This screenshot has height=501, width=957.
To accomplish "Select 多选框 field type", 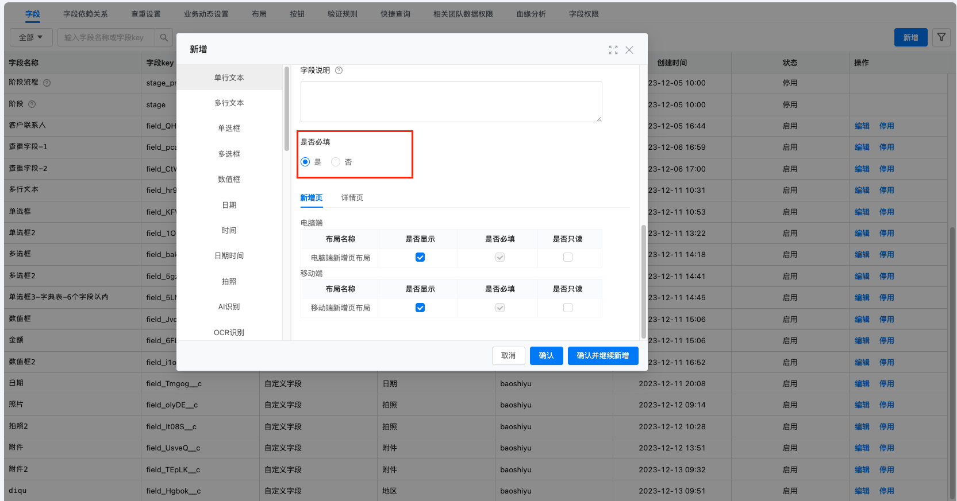I will click(229, 154).
